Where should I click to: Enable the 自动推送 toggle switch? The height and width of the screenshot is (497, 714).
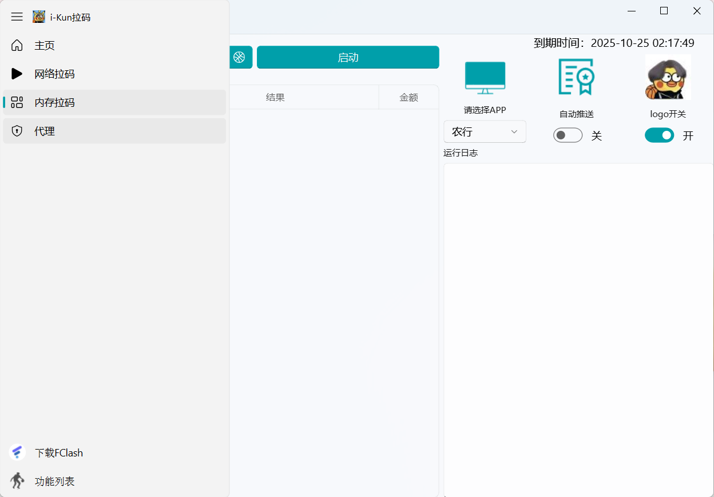point(568,135)
